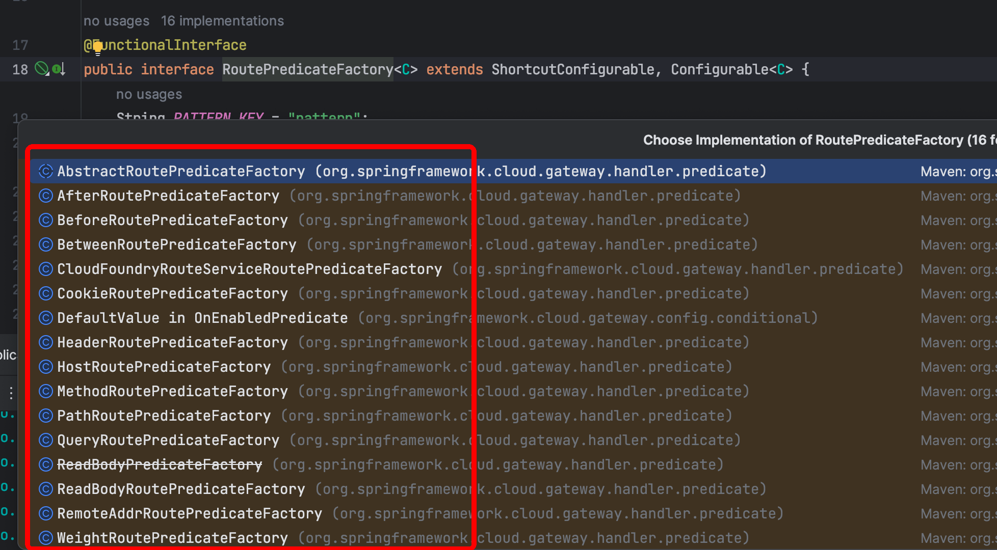This screenshot has width=997, height=550.
Task: Click class icon beside CloudFoundryRouteServiceRoutePredicateFactory
Action: click(x=46, y=269)
